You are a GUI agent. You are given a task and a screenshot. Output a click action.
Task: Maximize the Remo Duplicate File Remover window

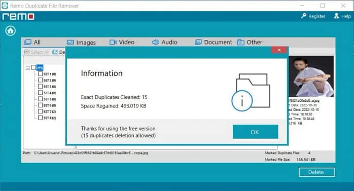point(323,6)
